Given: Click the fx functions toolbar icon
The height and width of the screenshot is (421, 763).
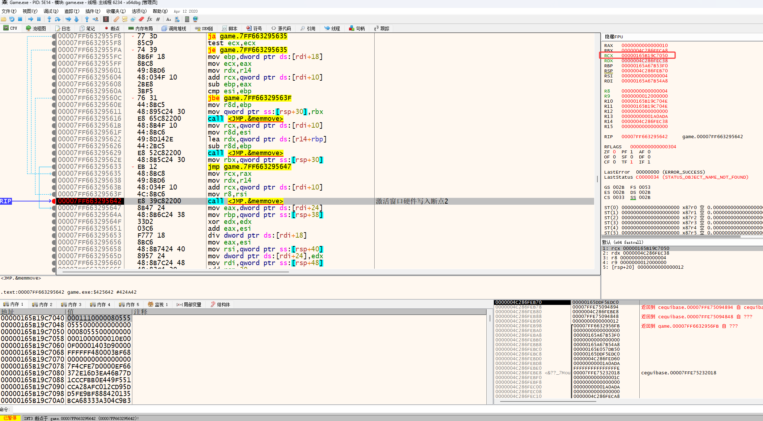Looking at the screenshot, I should click(x=149, y=19).
